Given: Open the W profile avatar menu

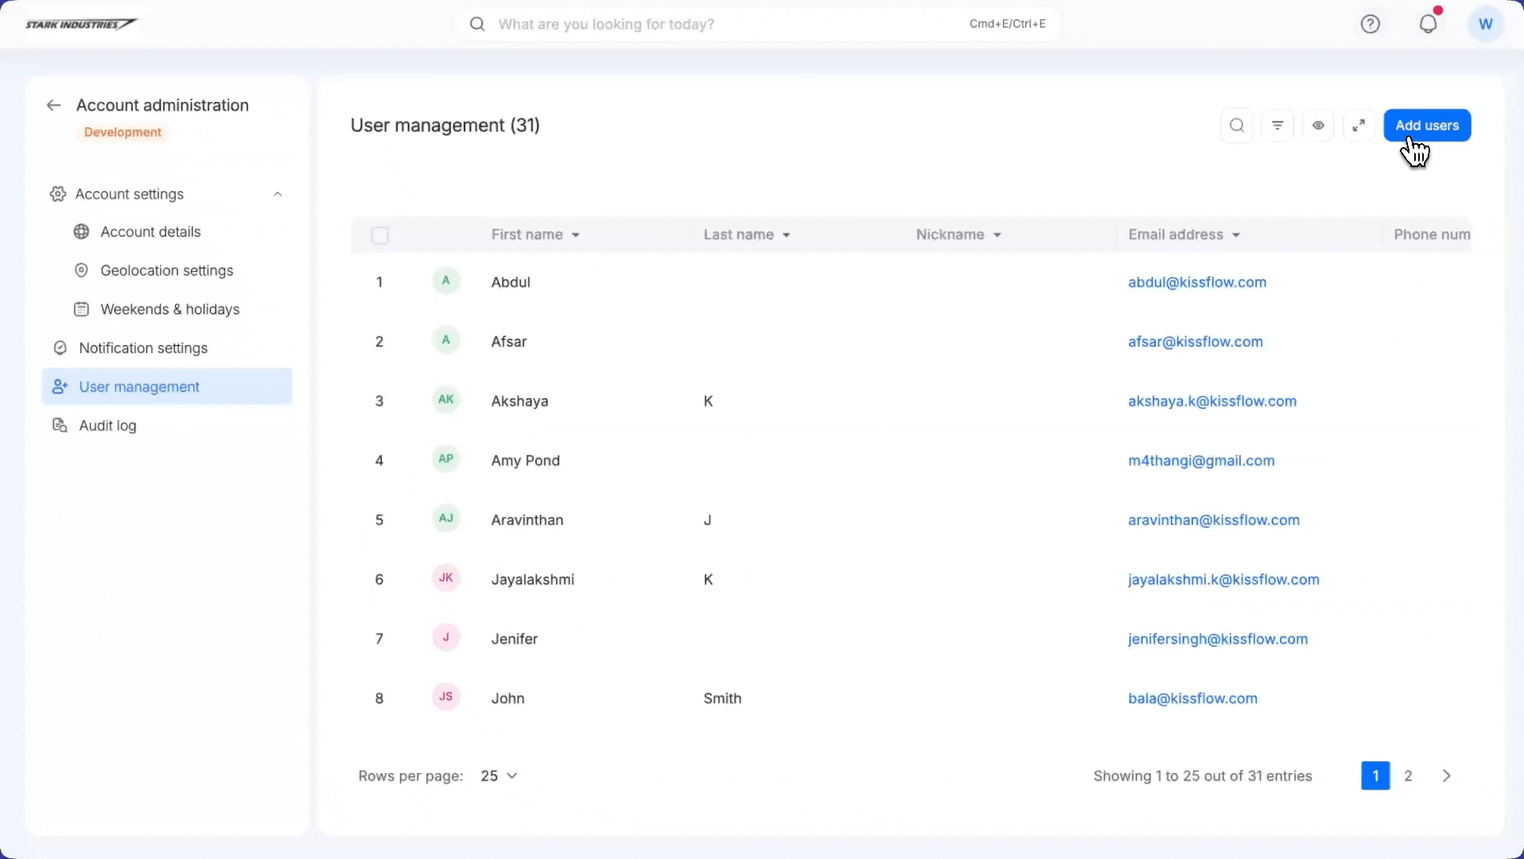Looking at the screenshot, I should (1485, 25).
